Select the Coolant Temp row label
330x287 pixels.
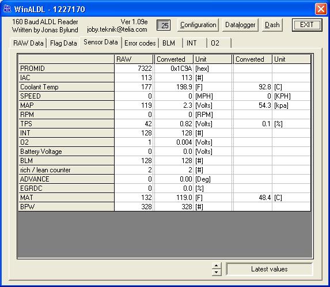point(66,87)
